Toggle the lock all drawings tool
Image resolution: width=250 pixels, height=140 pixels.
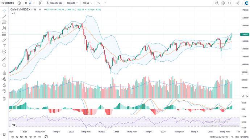point(4,85)
